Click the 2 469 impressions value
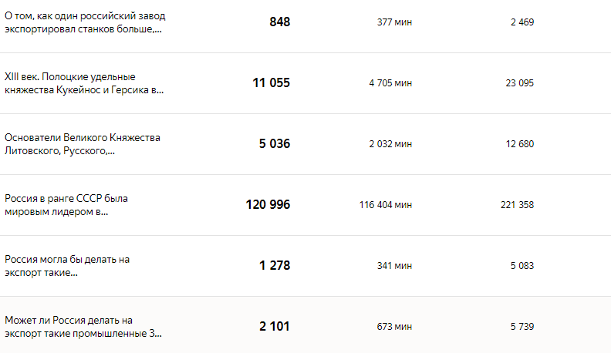The image size is (611, 353). [x=522, y=22]
